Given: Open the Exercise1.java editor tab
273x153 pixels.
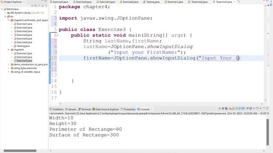Looking at the screenshot, I should pyautogui.click(x=174, y=2).
